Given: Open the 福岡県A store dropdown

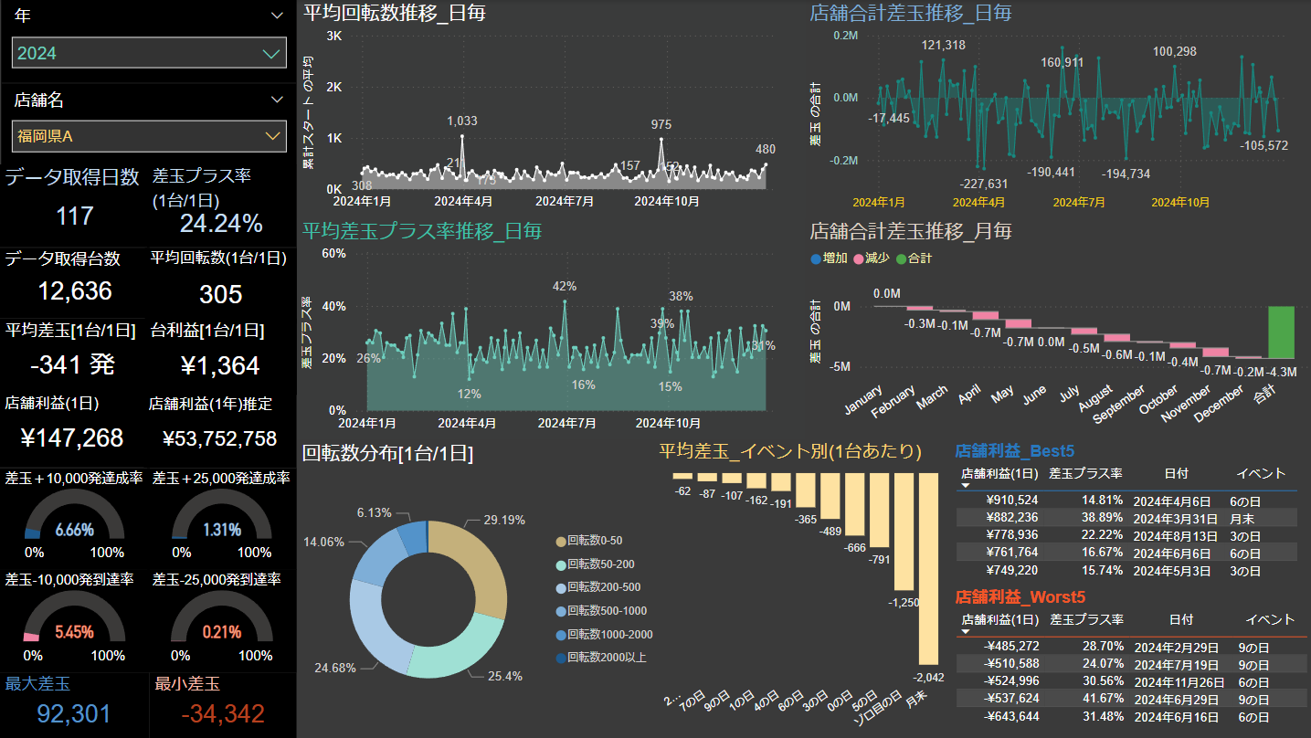Looking at the screenshot, I should (x=271, y=136).
